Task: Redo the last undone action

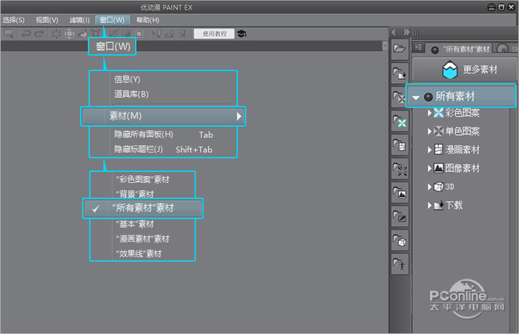Action: [x=39, y=34]
